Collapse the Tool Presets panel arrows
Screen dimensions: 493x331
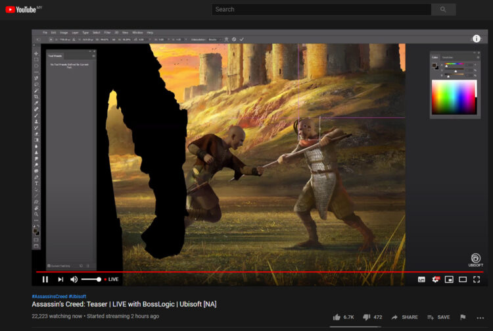pos(90,51)
